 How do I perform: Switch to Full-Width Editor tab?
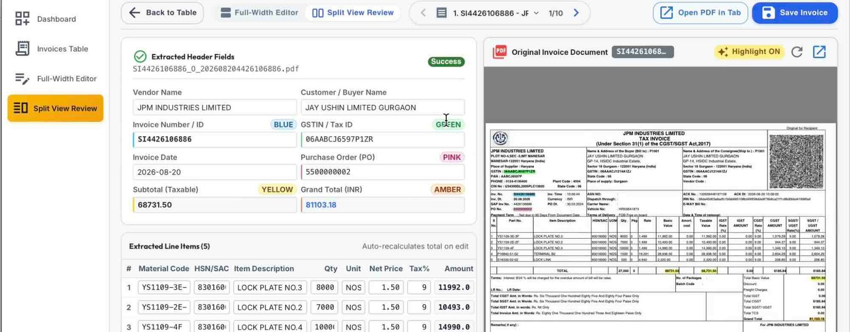259,13
